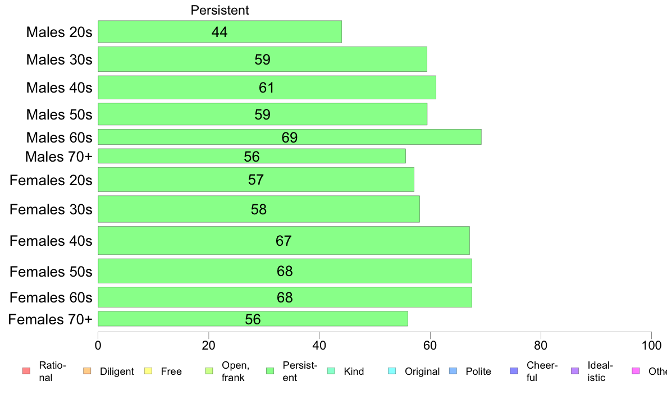Click the yellow Free legend swatch
This screenshot has height=413, width=667.
click(x=148, y=371)
